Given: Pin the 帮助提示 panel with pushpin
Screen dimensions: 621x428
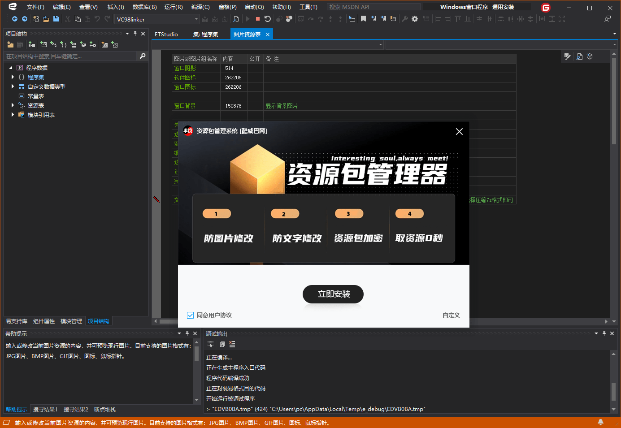Looking at the screenshot, I should click(x=187, y=333).
